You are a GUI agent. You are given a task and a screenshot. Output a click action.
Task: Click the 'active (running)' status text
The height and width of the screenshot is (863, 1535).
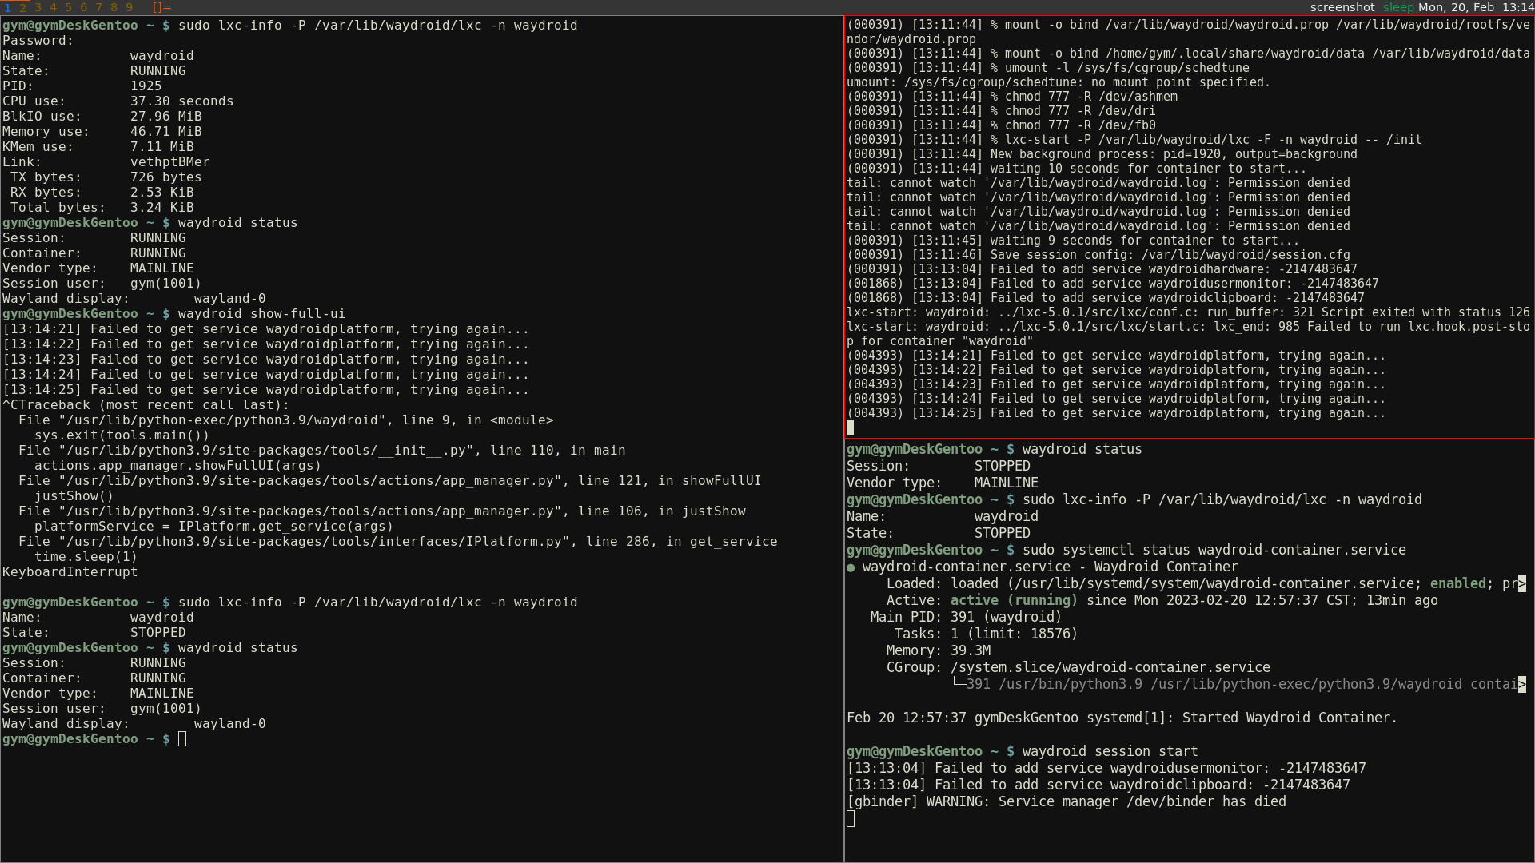[1014, 600]
